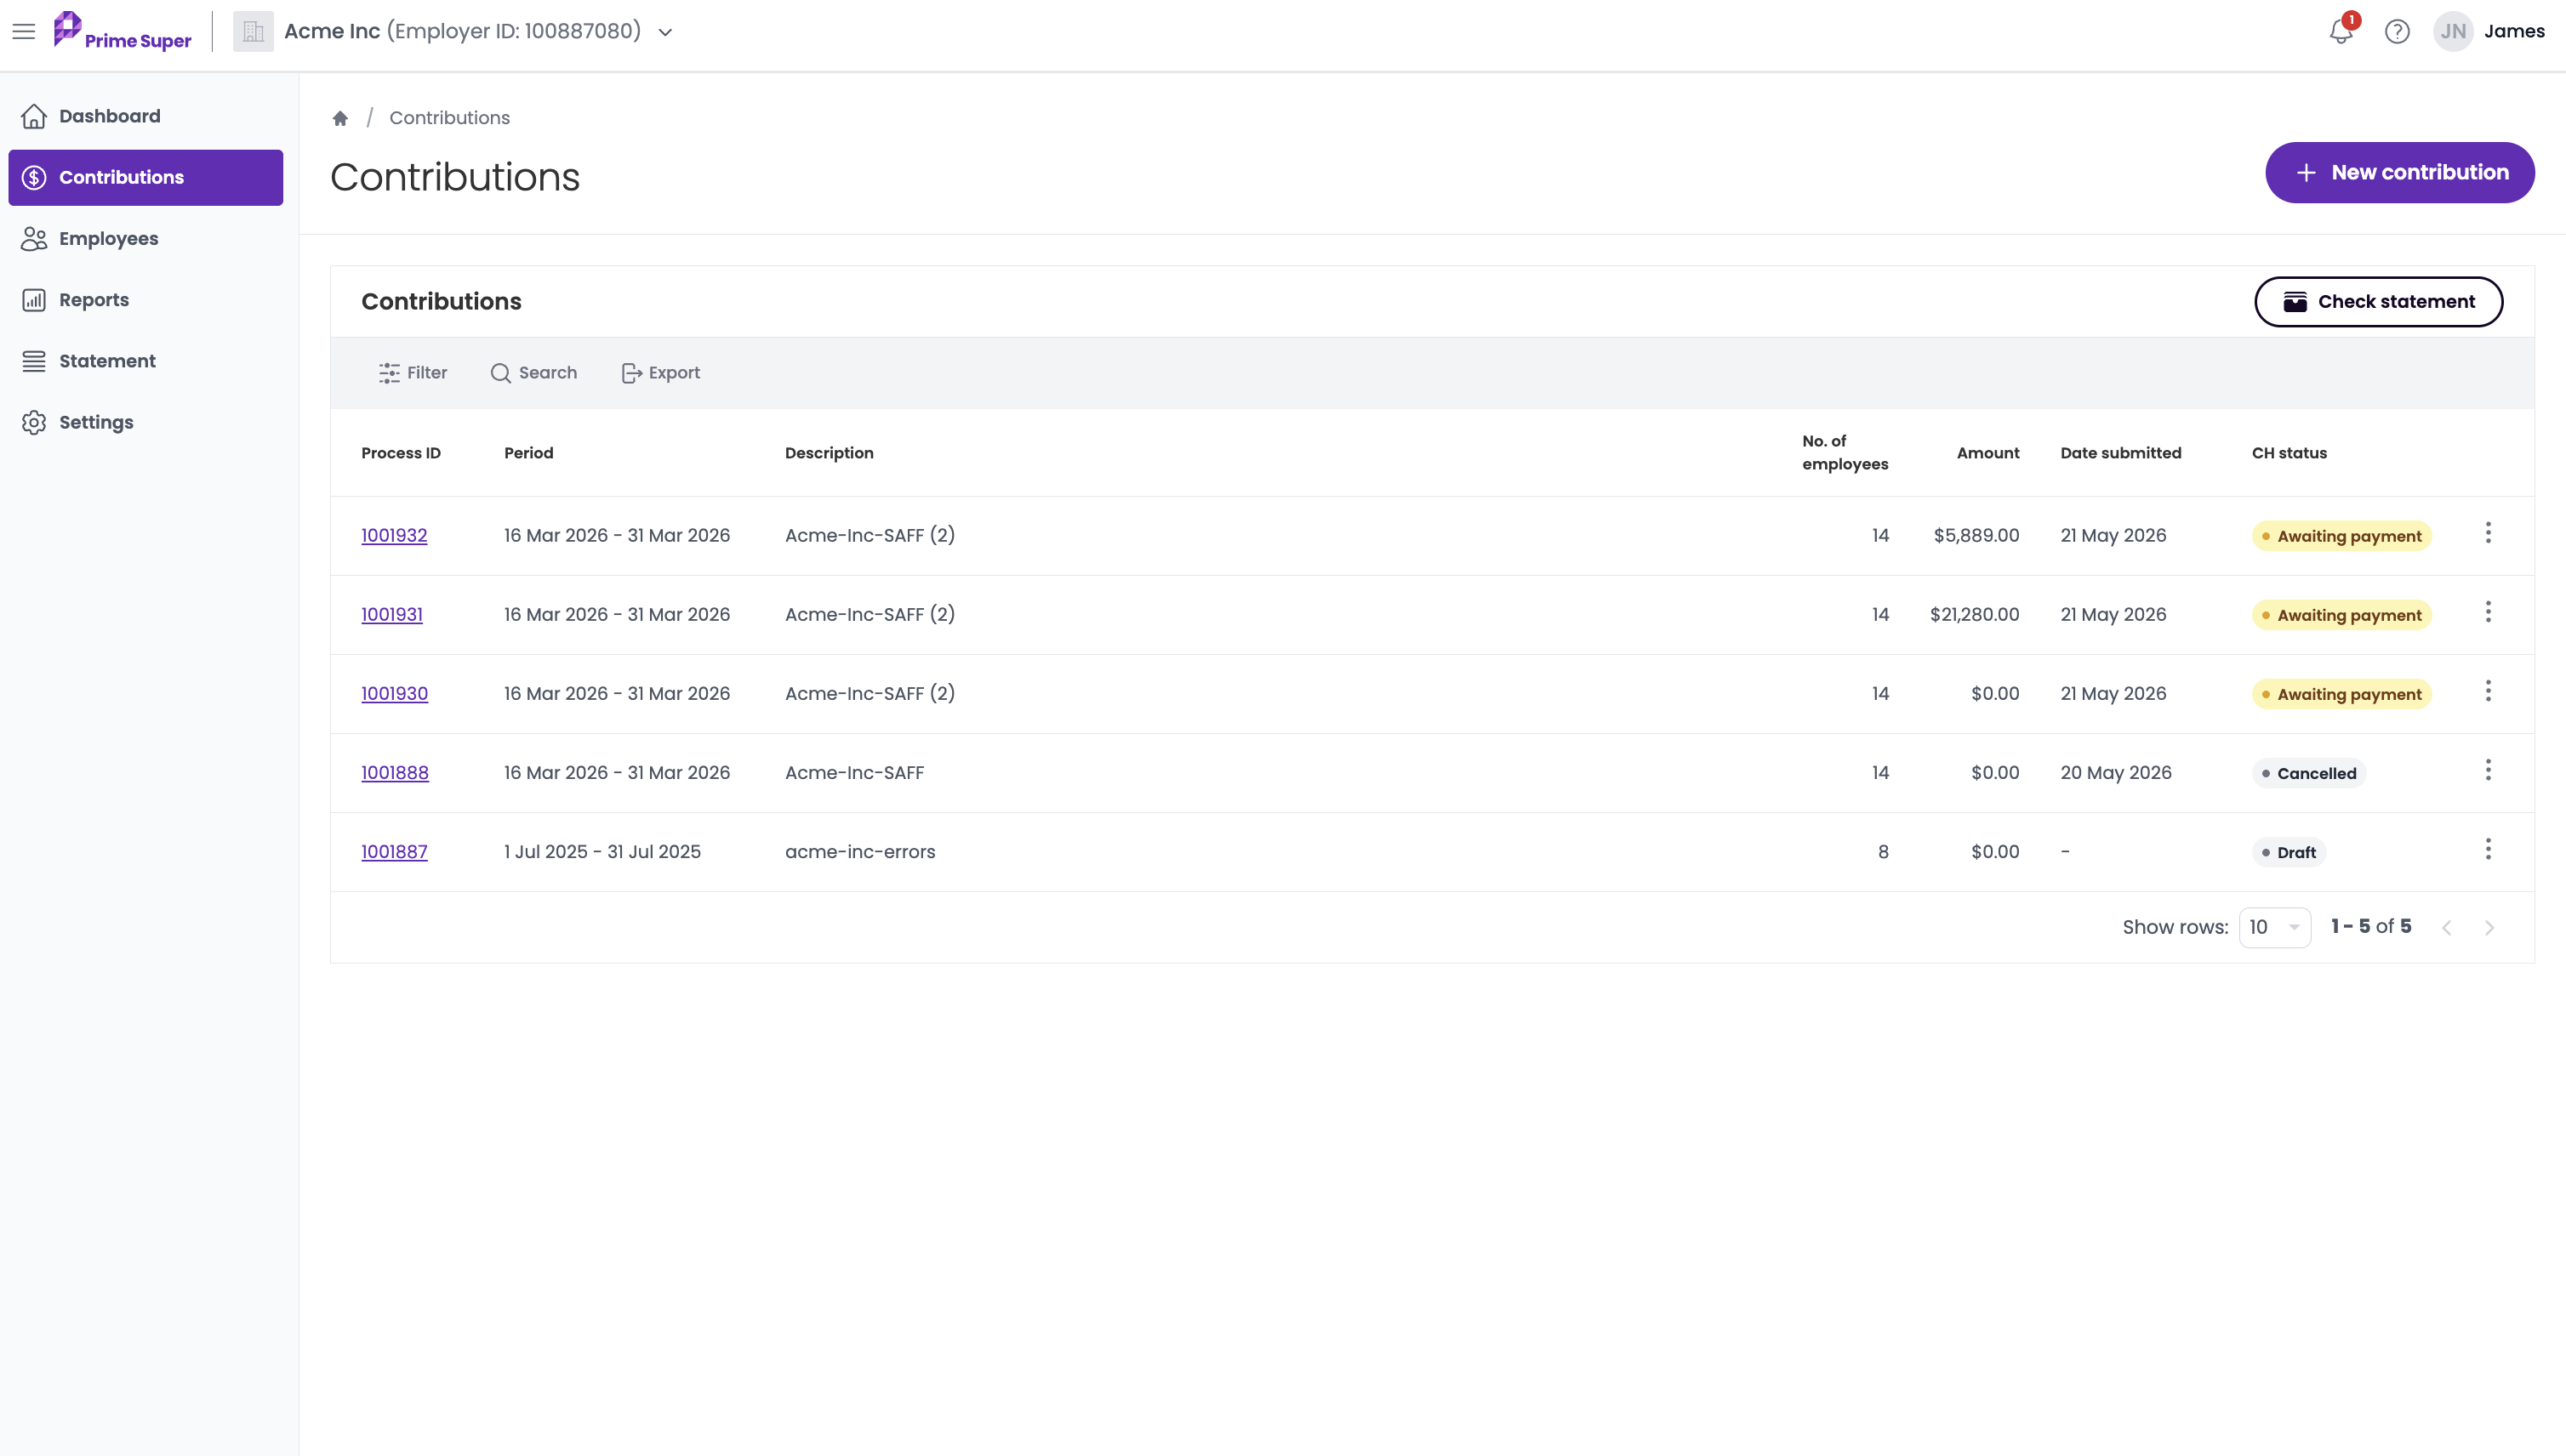
Task: Click the 1 Jul 2025 - 31 Jul 2025 period
Action: coord(602,851)
